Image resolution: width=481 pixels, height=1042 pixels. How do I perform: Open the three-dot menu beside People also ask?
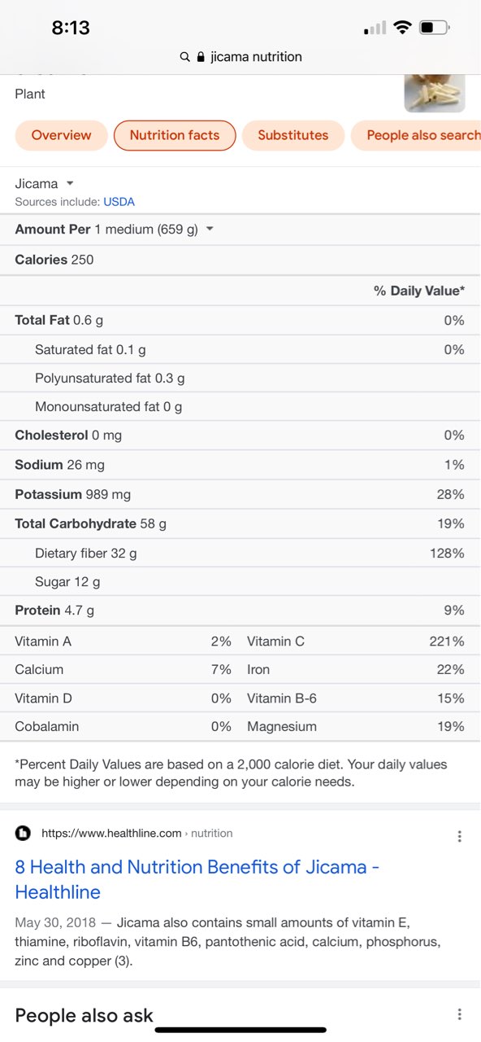[x=460, y=1014]
